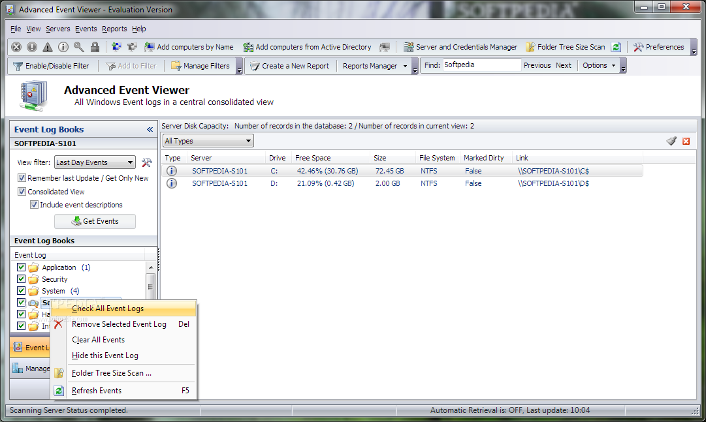The width and height of the screenshot is (706, 422).
Task: Click the gray computers toolbar icon
Action: pos(132,47)
